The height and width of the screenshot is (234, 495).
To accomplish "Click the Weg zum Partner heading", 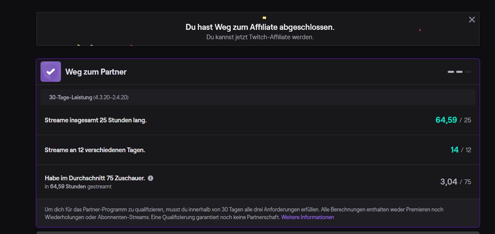I will (96, 72).
